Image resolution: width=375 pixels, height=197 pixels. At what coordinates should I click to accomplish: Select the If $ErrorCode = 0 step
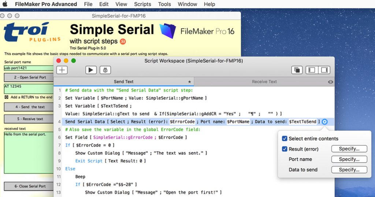[x=90, y=145]
